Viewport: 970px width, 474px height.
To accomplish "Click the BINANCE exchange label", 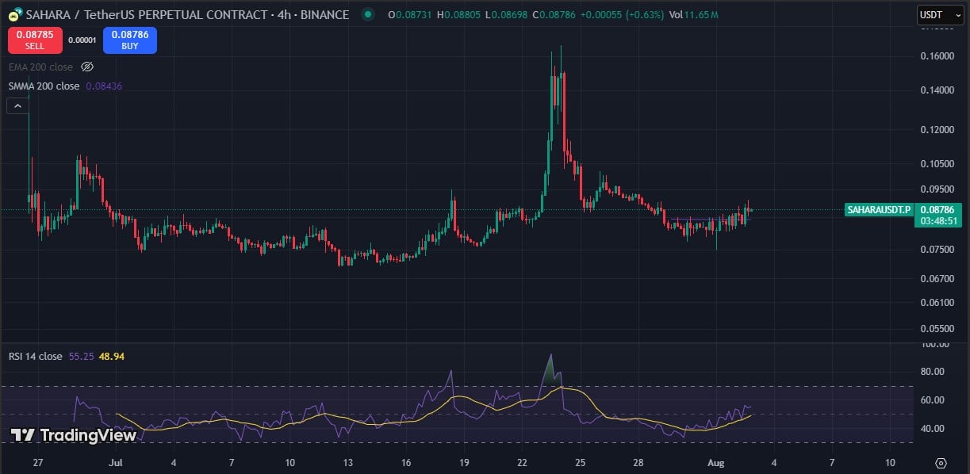I will [x=325, y=14].
